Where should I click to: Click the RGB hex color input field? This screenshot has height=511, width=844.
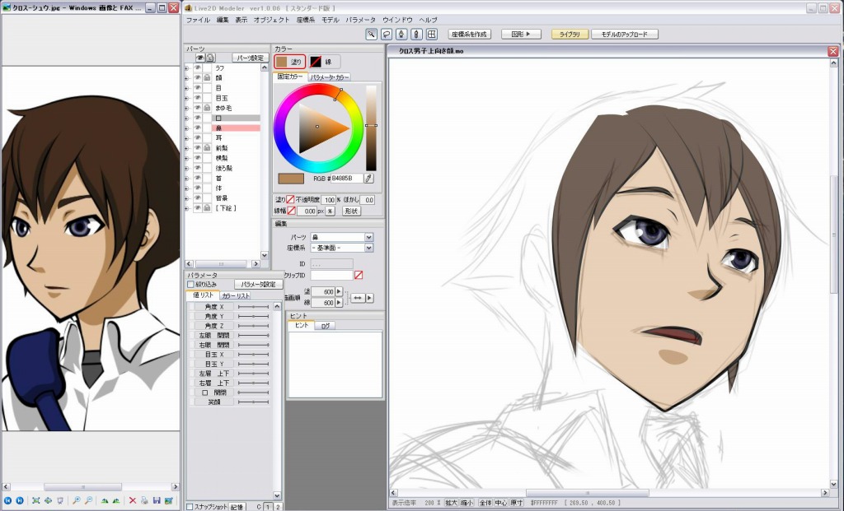347,179
